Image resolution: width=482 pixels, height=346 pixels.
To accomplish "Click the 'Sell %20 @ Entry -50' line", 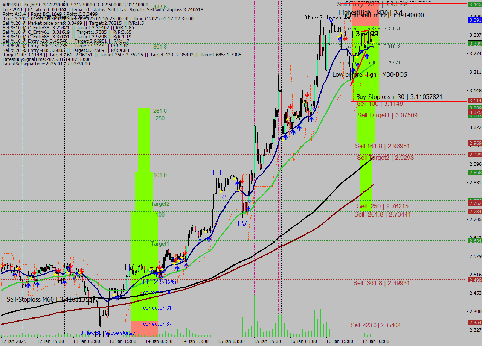I will (66, 46).
